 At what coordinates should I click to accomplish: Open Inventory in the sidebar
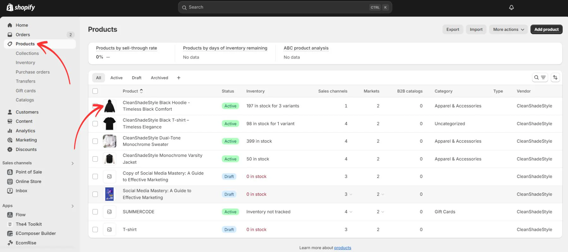(x=25, y=63)
